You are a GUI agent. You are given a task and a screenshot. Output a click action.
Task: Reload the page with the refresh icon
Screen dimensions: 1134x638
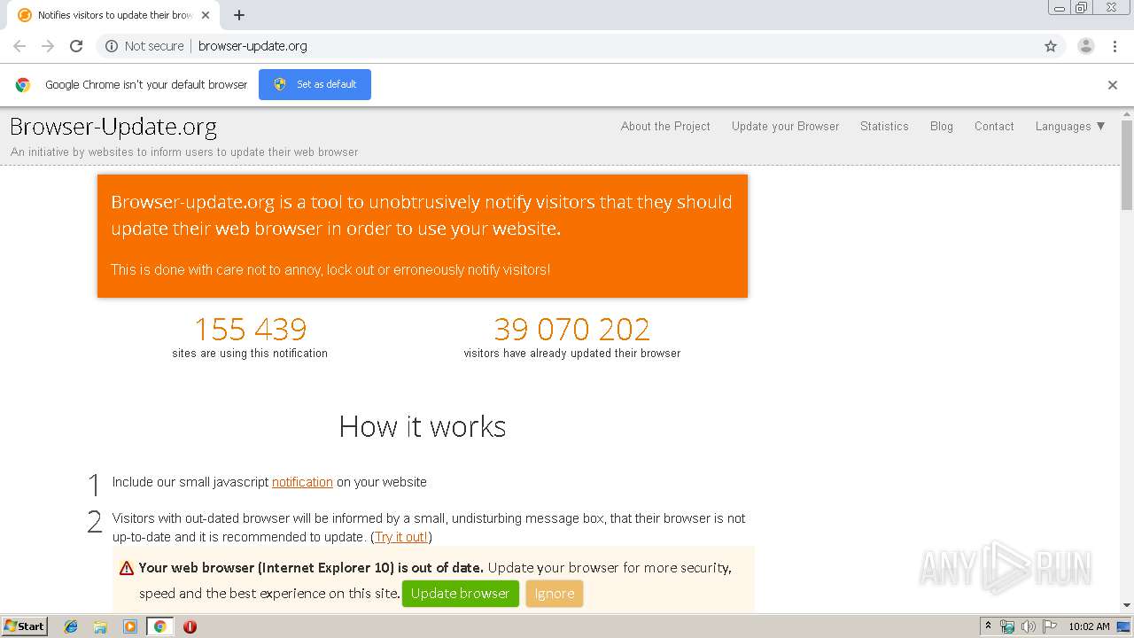[x=76, y=46]
